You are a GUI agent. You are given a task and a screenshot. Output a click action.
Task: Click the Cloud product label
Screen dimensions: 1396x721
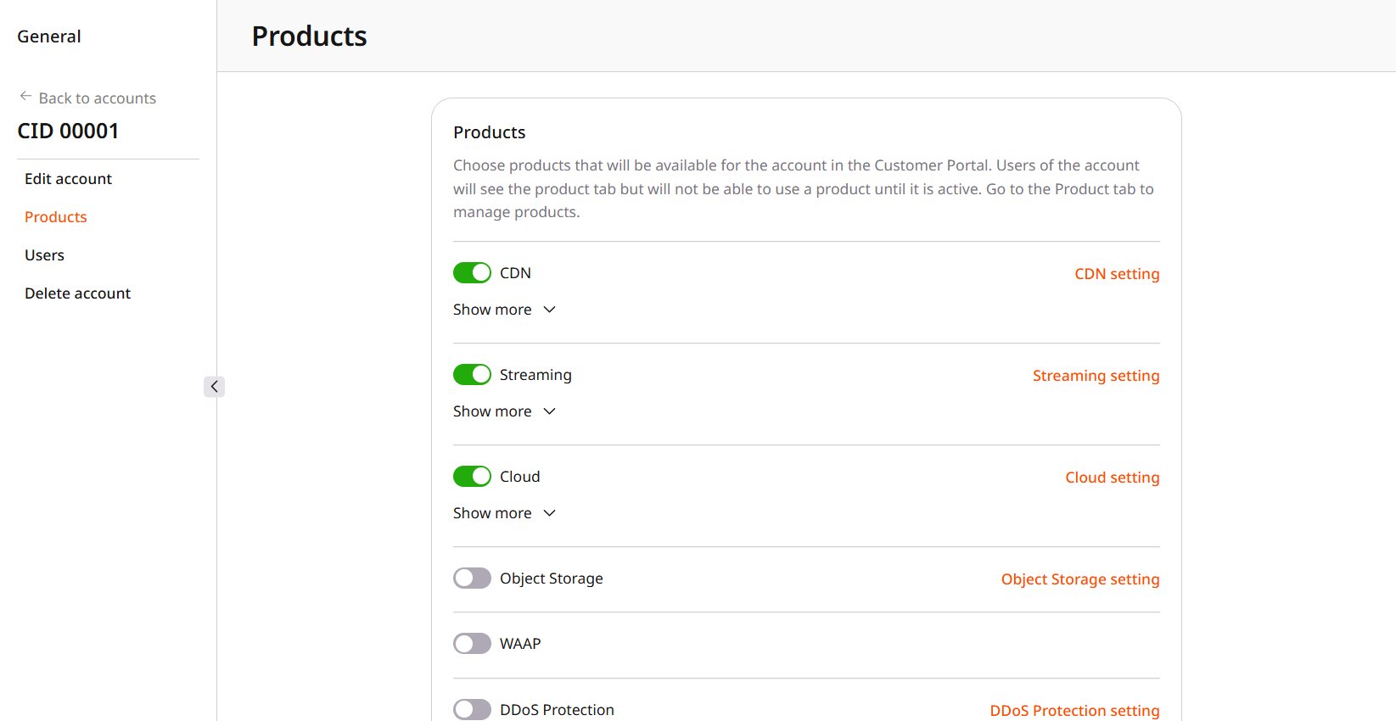pos(519,477)
